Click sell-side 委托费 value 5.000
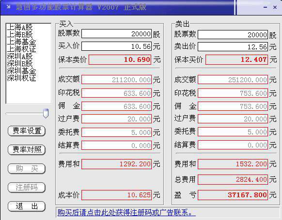Viewport: 282px width, 220px height. pyautogui.click(x=233, y=132)
